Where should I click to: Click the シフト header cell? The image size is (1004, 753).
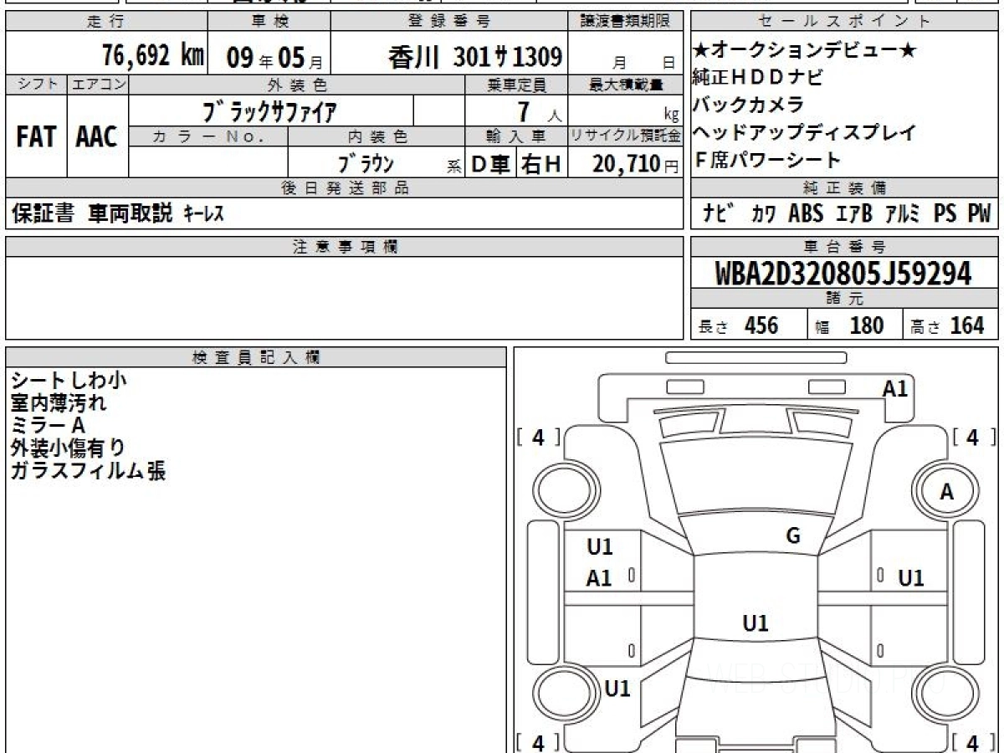(x=37, y=85)
